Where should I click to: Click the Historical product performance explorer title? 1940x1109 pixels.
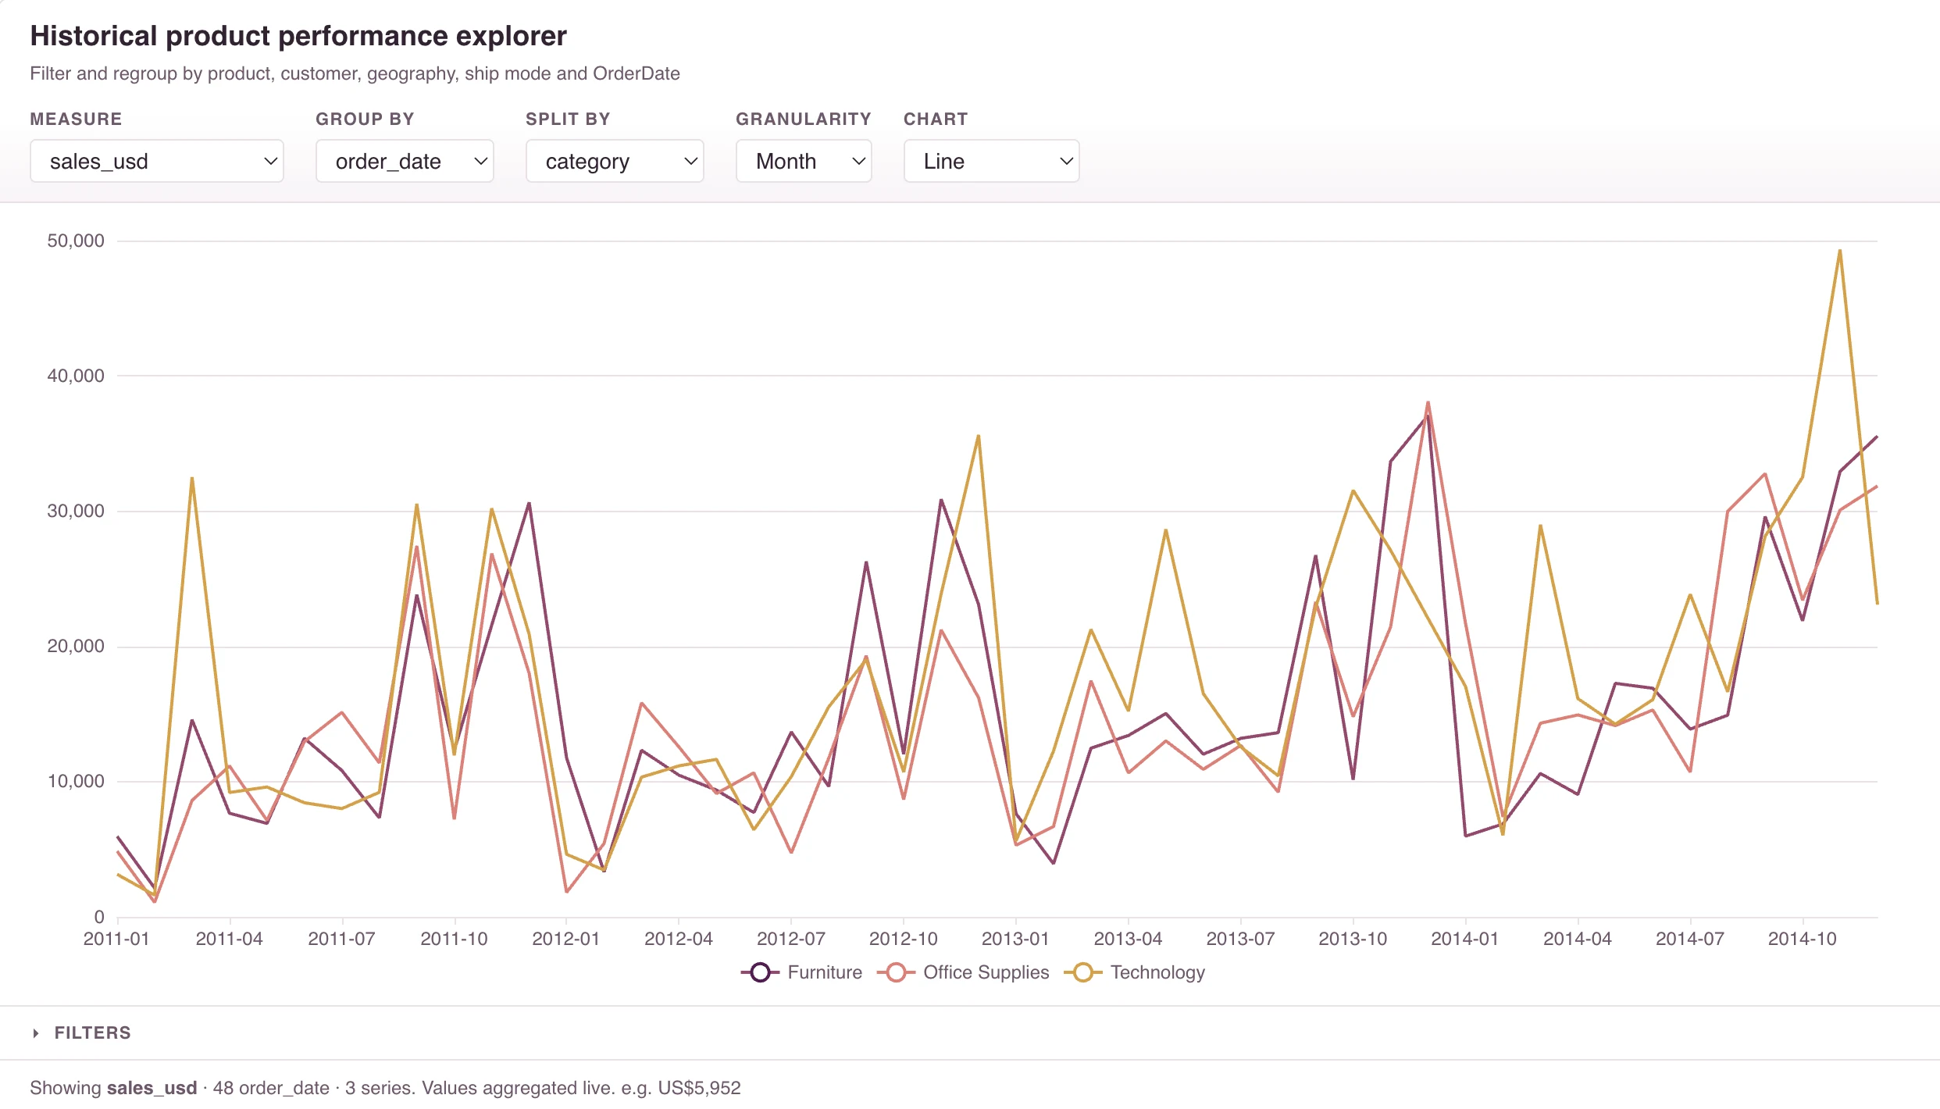pos(298,36)
